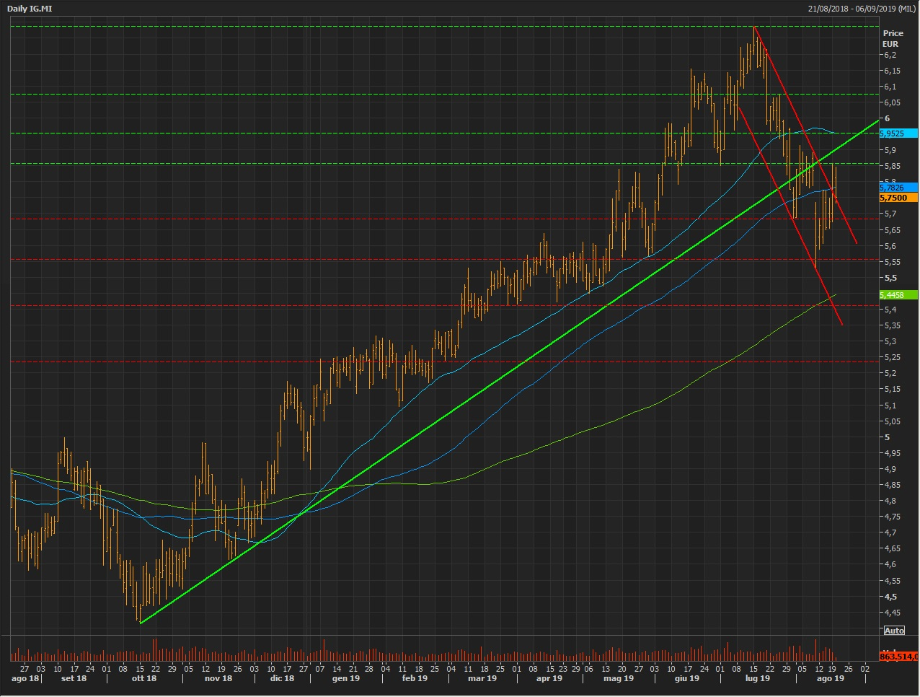
Task: Select the blue 5,7826 price tag
Action: click(898, 188)
